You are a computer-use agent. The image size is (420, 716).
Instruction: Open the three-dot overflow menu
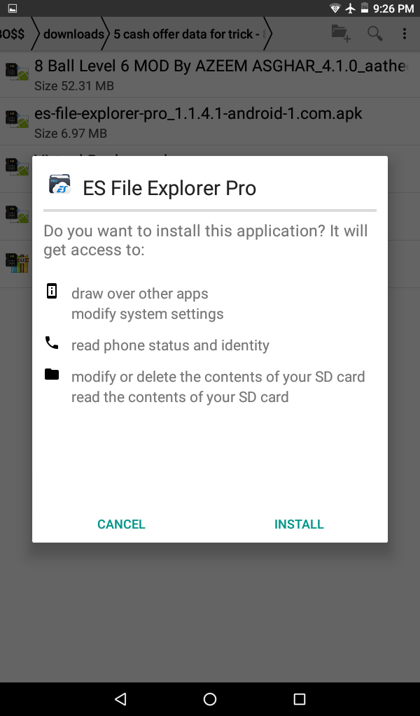tap(405, 34)
